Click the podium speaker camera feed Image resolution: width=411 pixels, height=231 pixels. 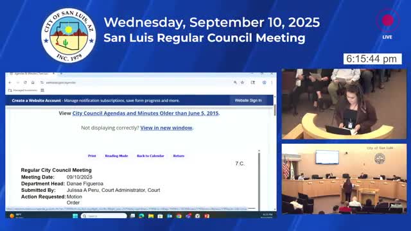[x=344, y=104]
